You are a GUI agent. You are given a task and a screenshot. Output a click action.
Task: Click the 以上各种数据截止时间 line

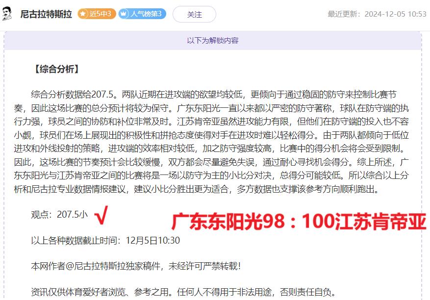click(x=105, y=241)
